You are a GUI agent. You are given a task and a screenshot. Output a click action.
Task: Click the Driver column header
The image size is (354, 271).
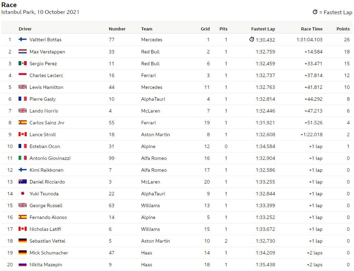pyautogui.click(x=25, y=29)
